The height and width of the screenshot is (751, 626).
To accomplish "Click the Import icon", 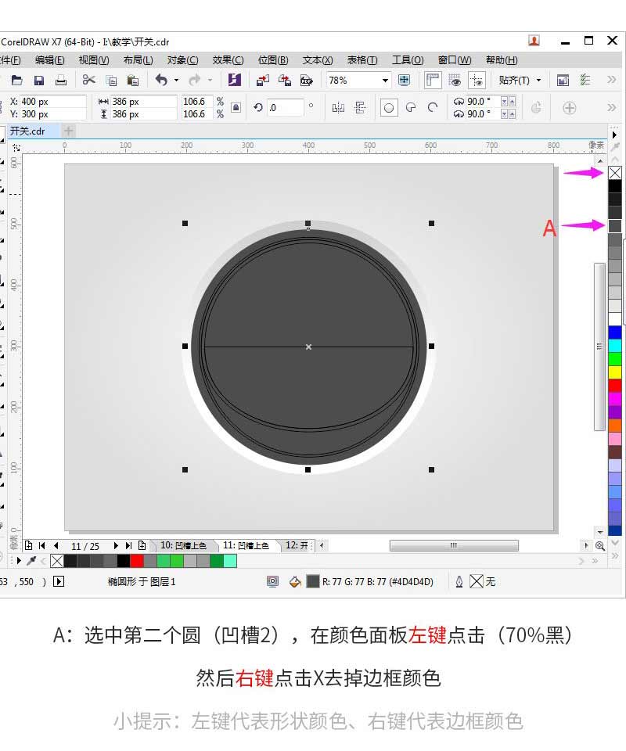I will coord(262,80).
